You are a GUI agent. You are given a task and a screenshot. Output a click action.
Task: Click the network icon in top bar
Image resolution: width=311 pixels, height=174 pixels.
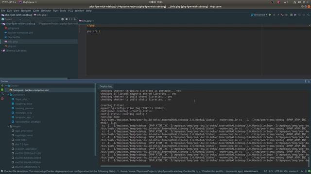coord(295,2)
